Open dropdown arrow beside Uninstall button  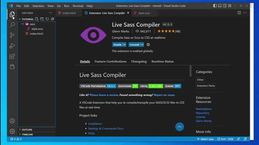[142, 44]
